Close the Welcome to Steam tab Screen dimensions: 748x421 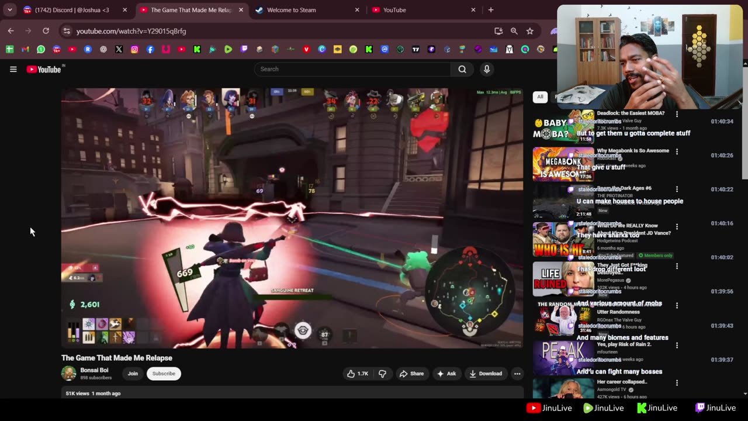point(357,10)
